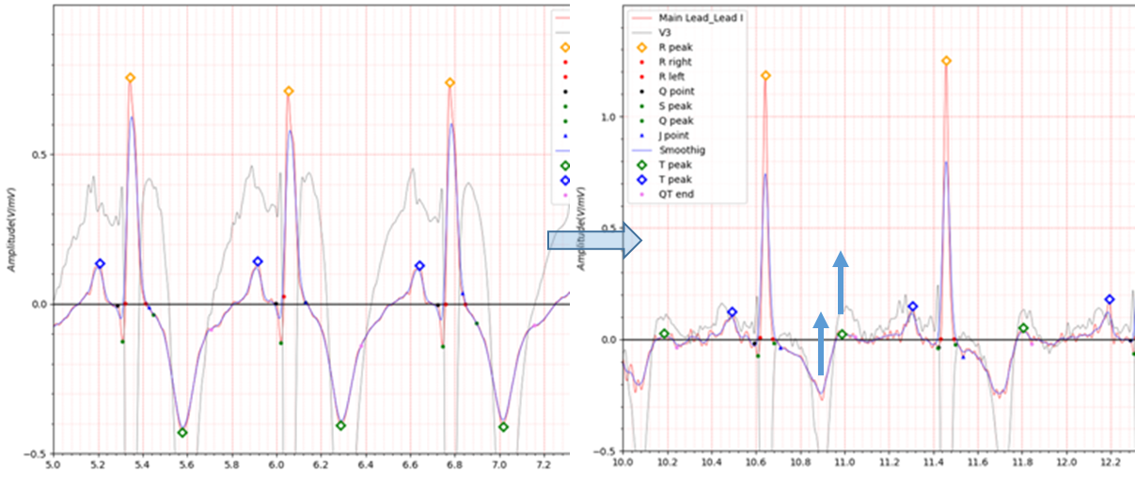Image resolution: width=1135 pixels, height=489 pixels.
Task: Select the orange R peak marker near 5.35
Action: 130,78
